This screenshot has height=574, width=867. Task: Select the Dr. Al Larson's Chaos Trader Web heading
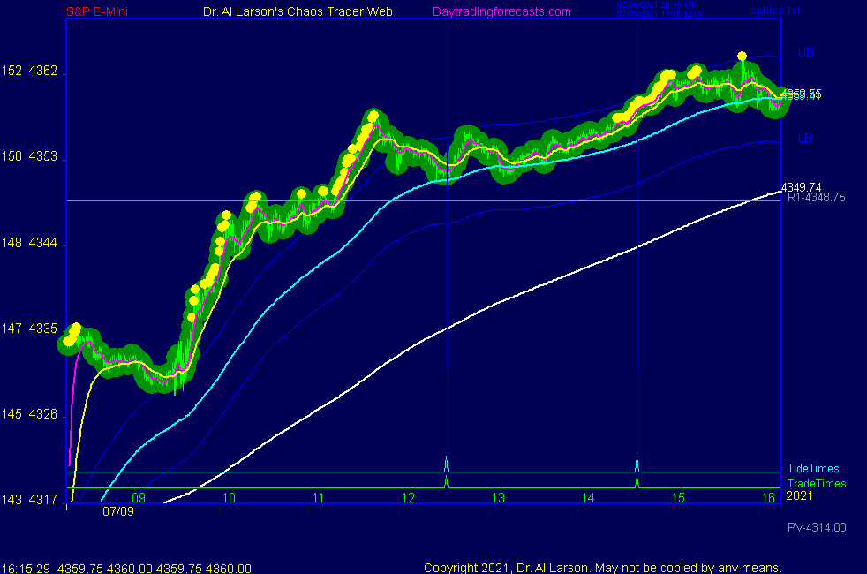(x=298, y=11)
